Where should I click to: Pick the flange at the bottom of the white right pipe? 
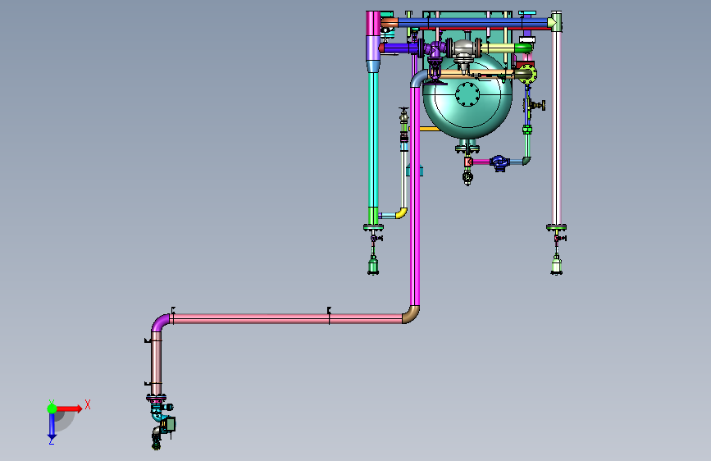[x=556, y=227]
